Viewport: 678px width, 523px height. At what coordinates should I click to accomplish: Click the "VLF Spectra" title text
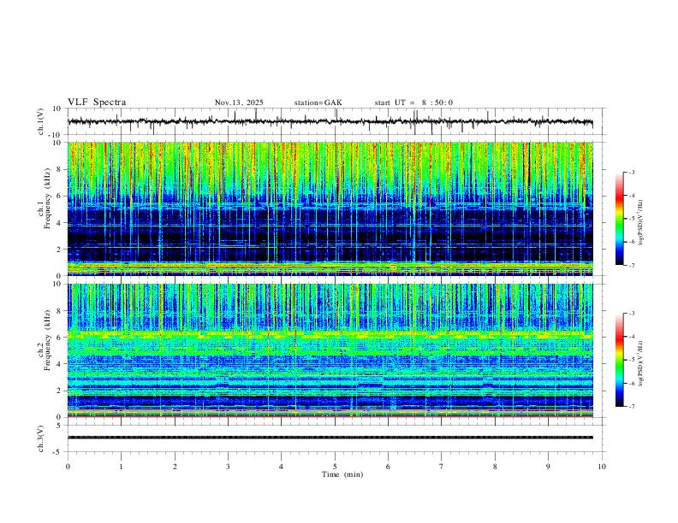[97, 103]
